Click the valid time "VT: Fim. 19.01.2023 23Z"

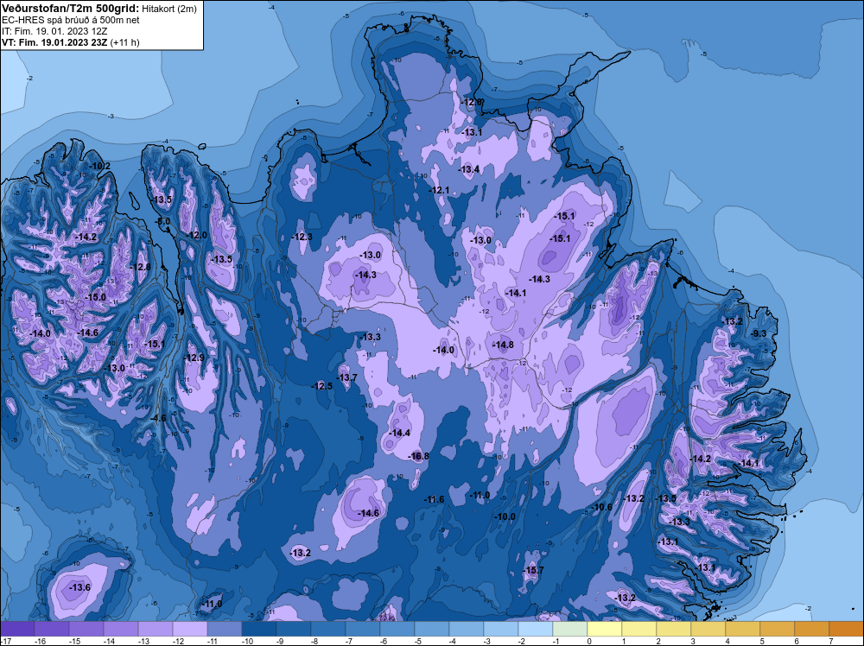pyautogui.click(x=55, y=42)
